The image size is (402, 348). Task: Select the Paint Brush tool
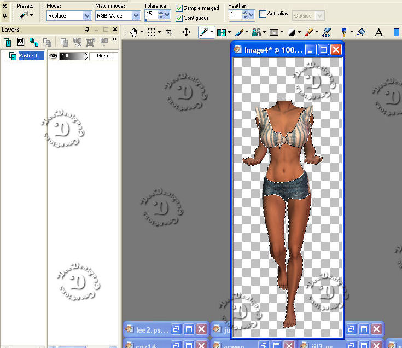pyautogui.click(x=239, y=32)
